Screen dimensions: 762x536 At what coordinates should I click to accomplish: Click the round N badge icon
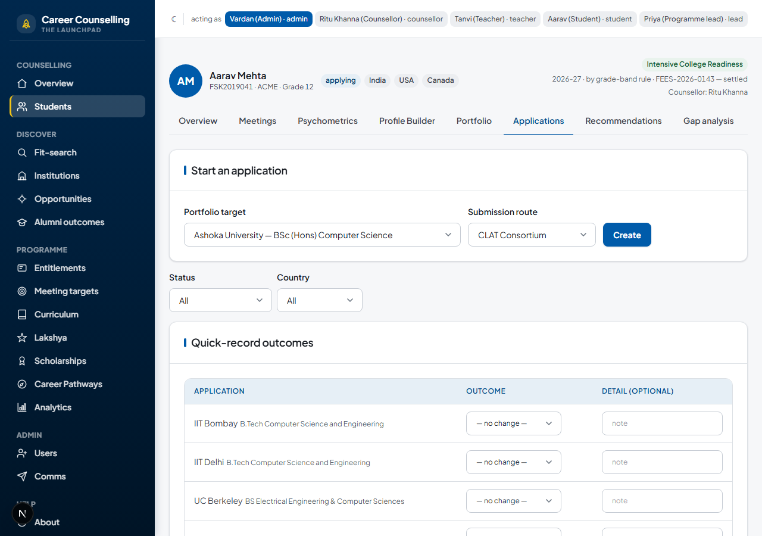tap(23, 513)
